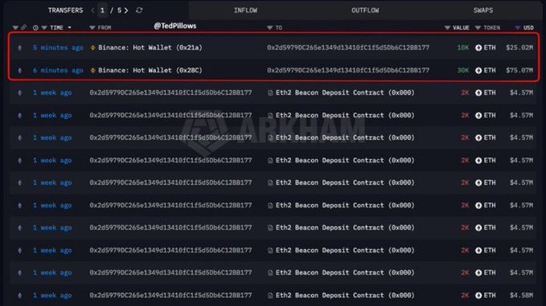Click Binance logo beside Hot Wallet (0x28C)
This screenshot has height=306, width=546.
(x=93, y=70)
